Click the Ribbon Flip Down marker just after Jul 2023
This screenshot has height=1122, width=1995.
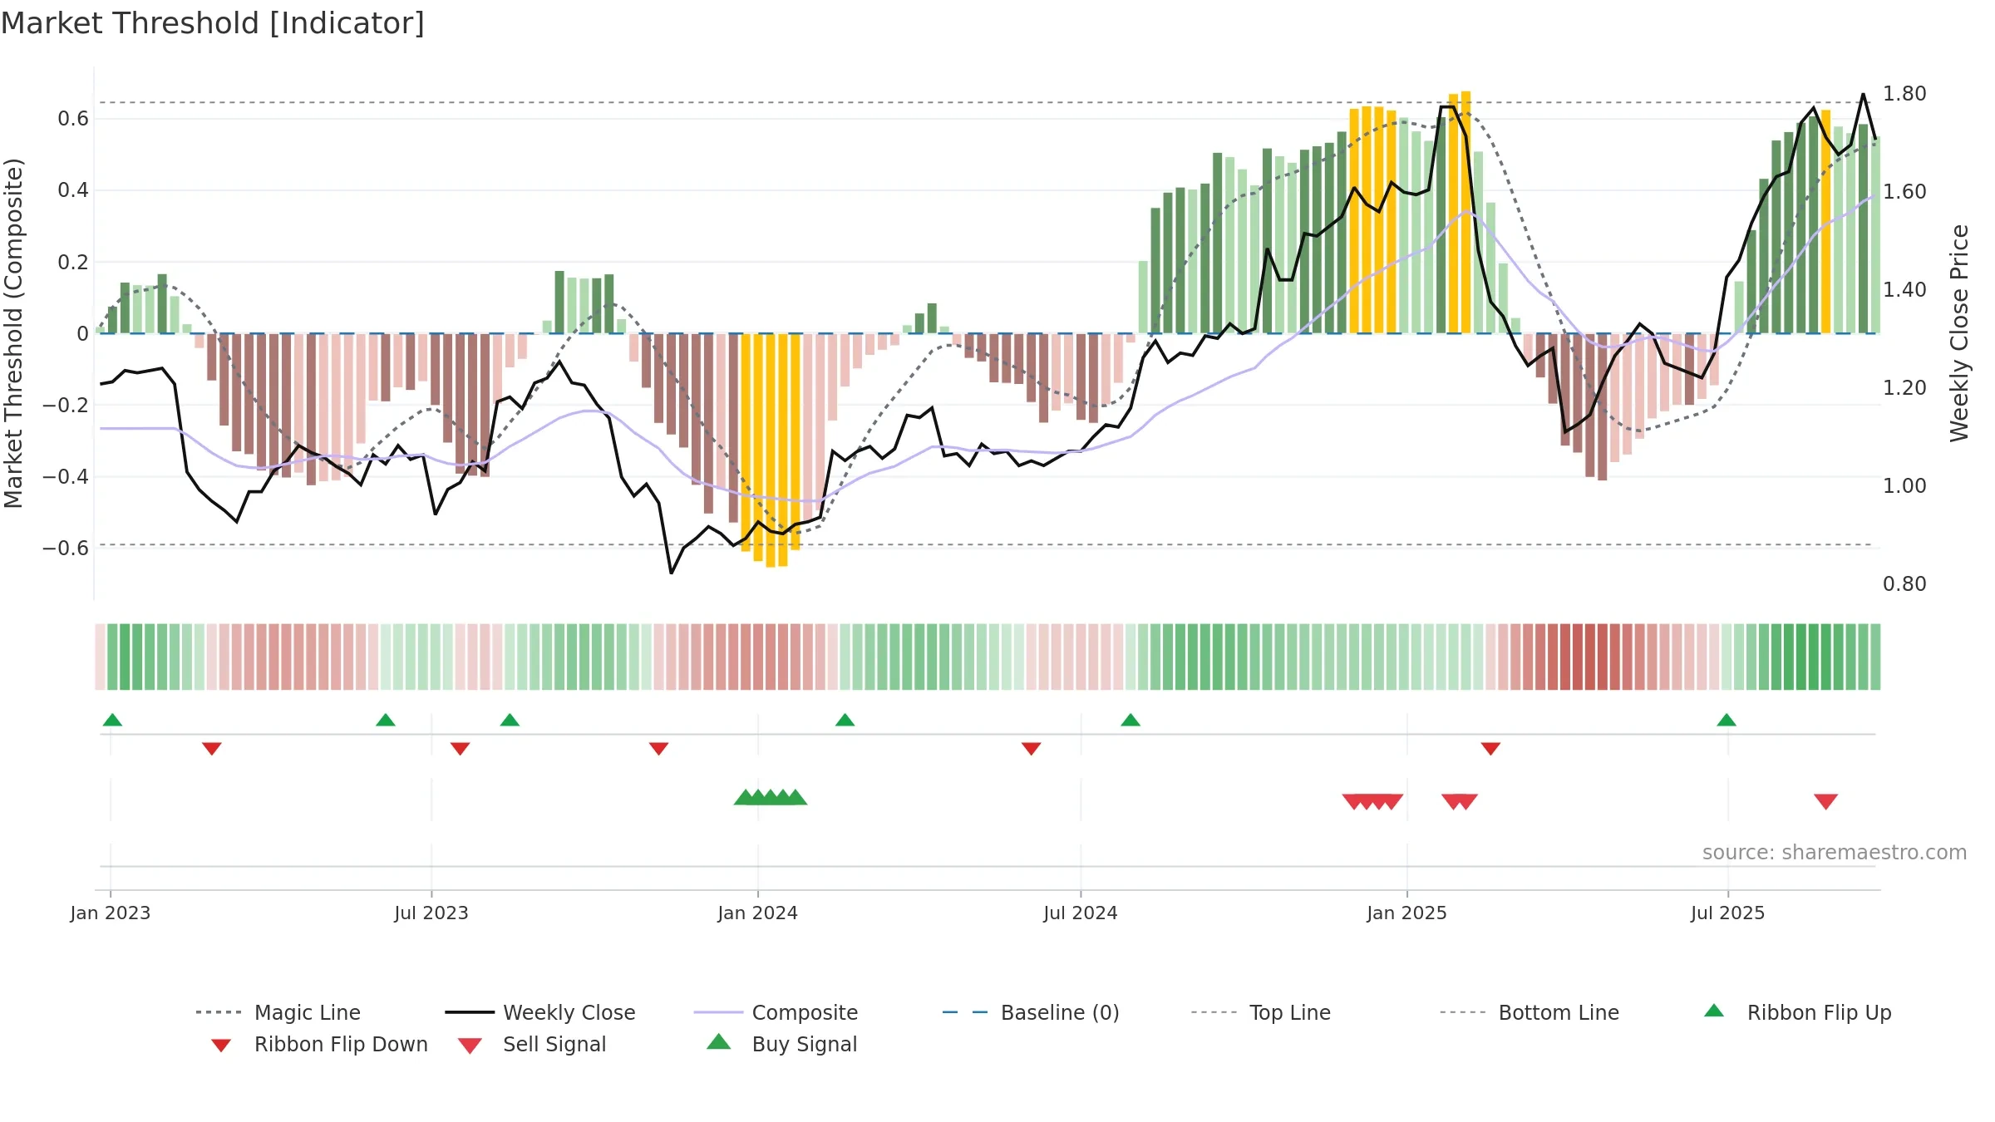pos(461,749)
